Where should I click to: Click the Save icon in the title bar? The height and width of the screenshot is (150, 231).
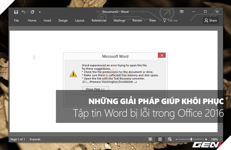(16, 12)
